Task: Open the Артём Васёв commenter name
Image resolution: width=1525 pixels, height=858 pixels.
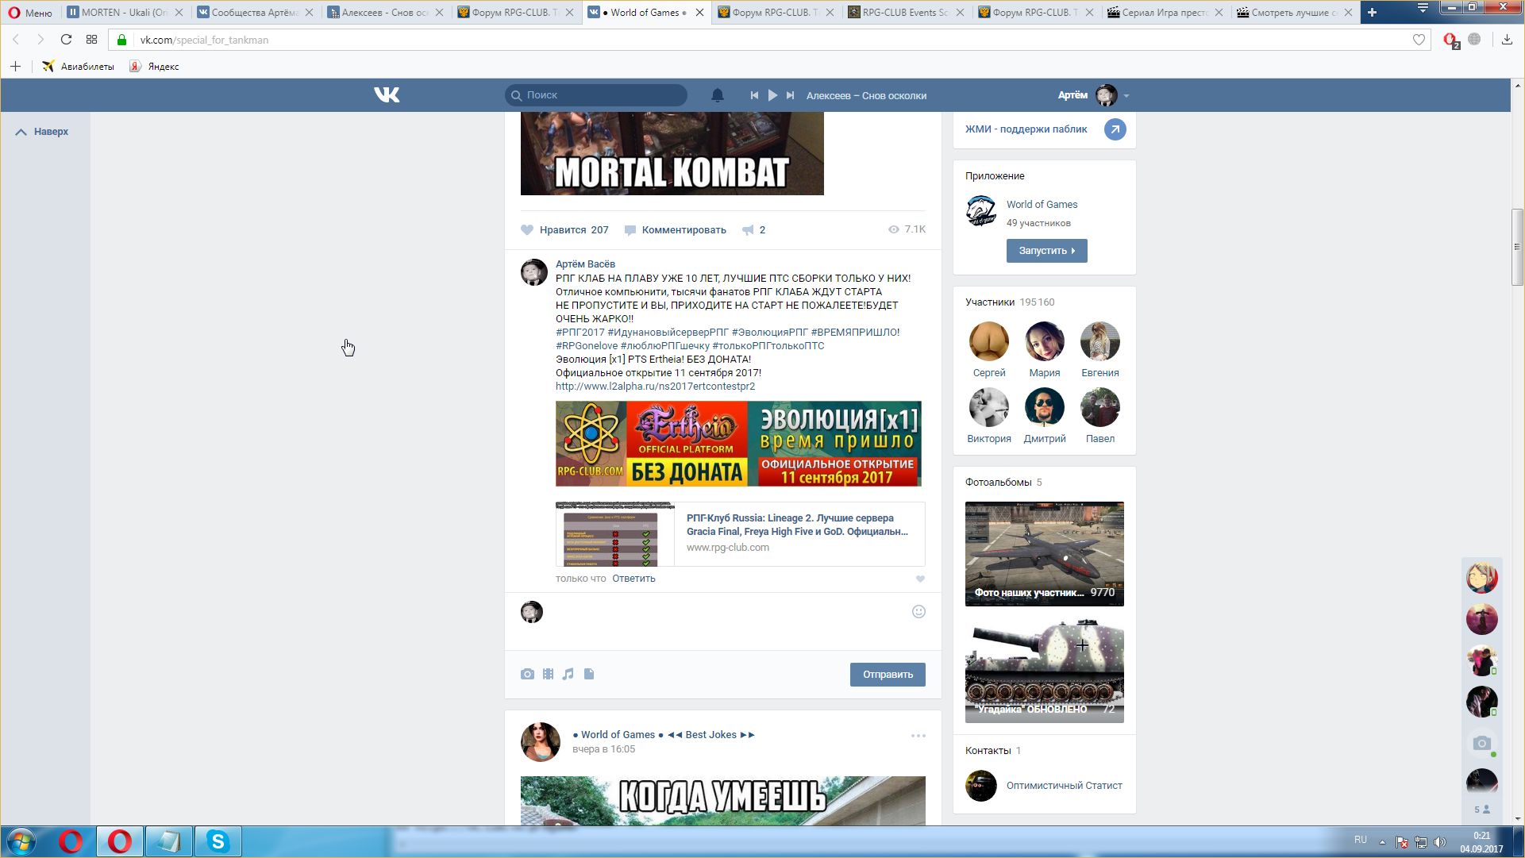Action: [585, 264]
